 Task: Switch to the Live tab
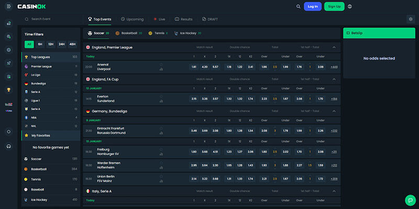(x=159, y=19)
